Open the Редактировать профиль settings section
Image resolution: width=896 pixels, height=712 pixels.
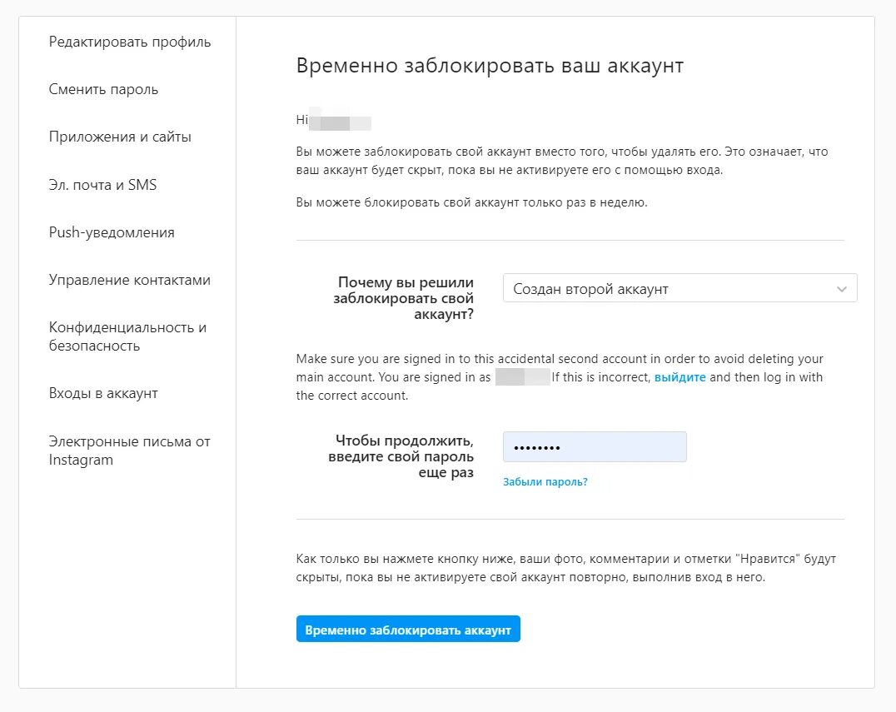[x=129, y=42]
